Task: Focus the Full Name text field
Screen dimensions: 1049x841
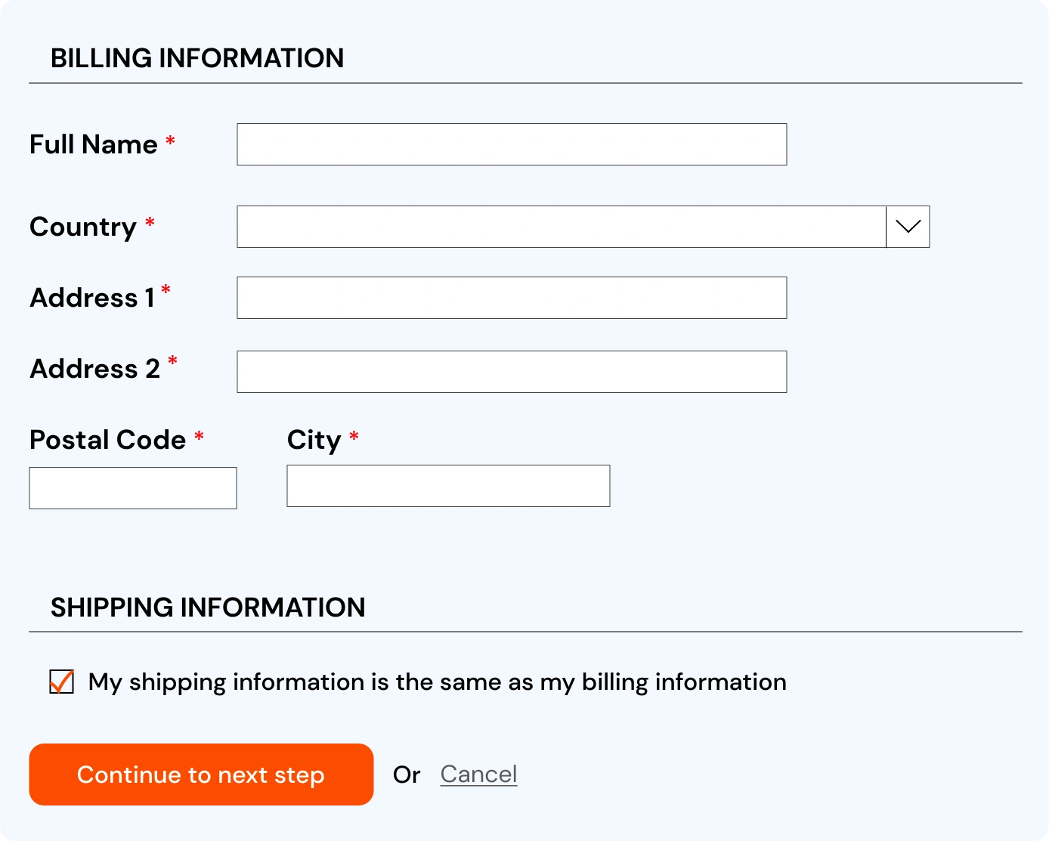Action: [x=512, y=144]
